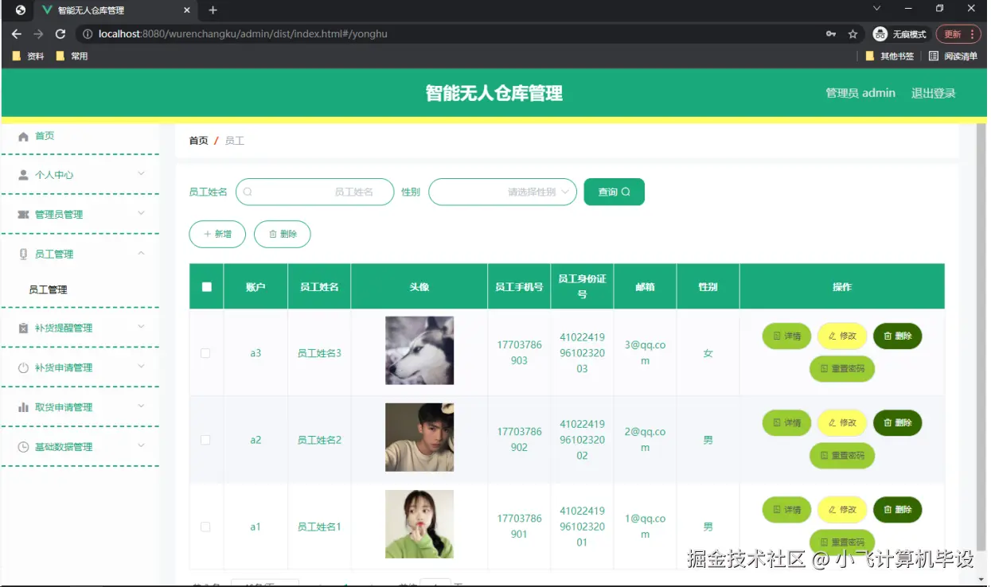Reload the page with the refresh icon
Image resolution: width=991 pixels, height=587 pixels.
tap(60, 34)
